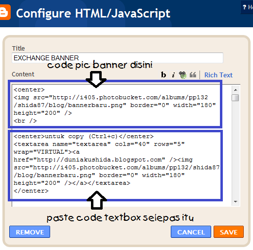The height and width of the screenshot is (250, 253).
Task: Click the Title label
Action: 18,48
